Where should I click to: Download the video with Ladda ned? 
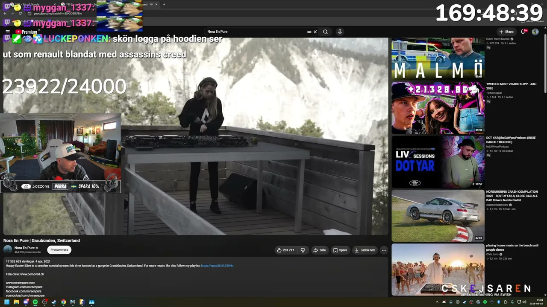[365, 250]
